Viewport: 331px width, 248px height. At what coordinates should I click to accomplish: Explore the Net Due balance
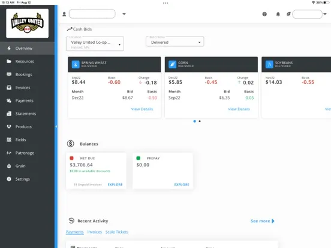tap(115, 185)
